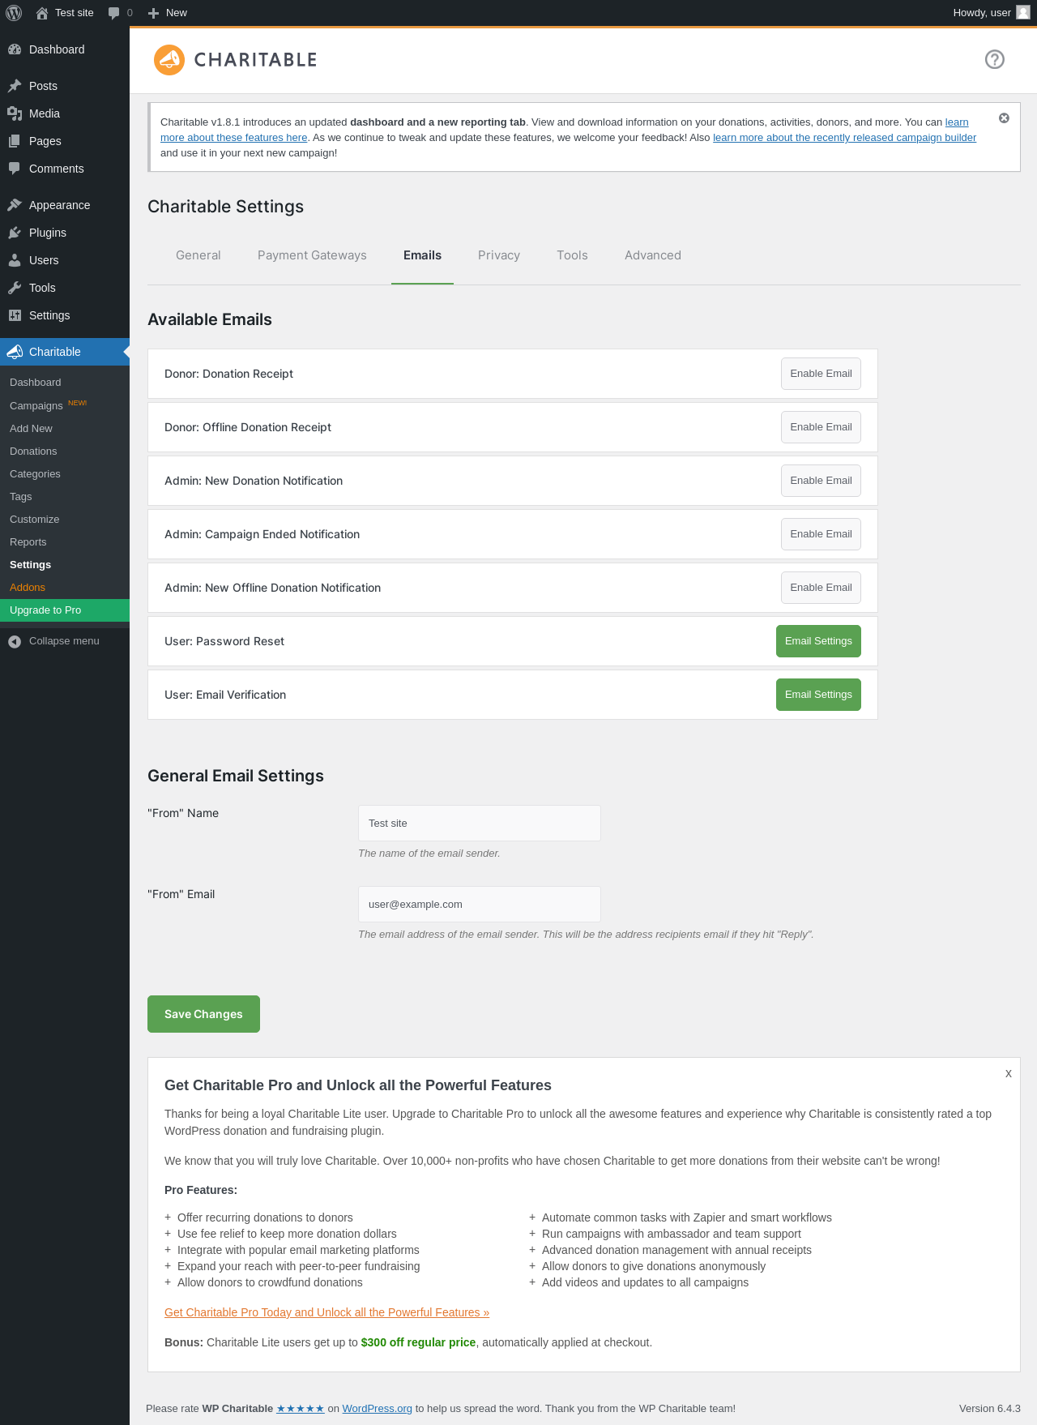The height and width of the screenshot is (1425, 1037).
Task: Close the Charitable Pro upsell box
Action: (1009, 1073)
